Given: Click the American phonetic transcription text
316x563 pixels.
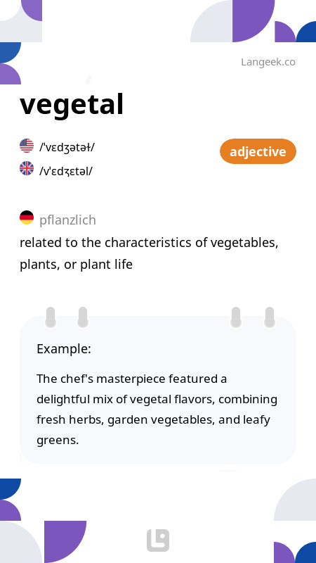Looking at the screenshot, I should coord(67,147).
